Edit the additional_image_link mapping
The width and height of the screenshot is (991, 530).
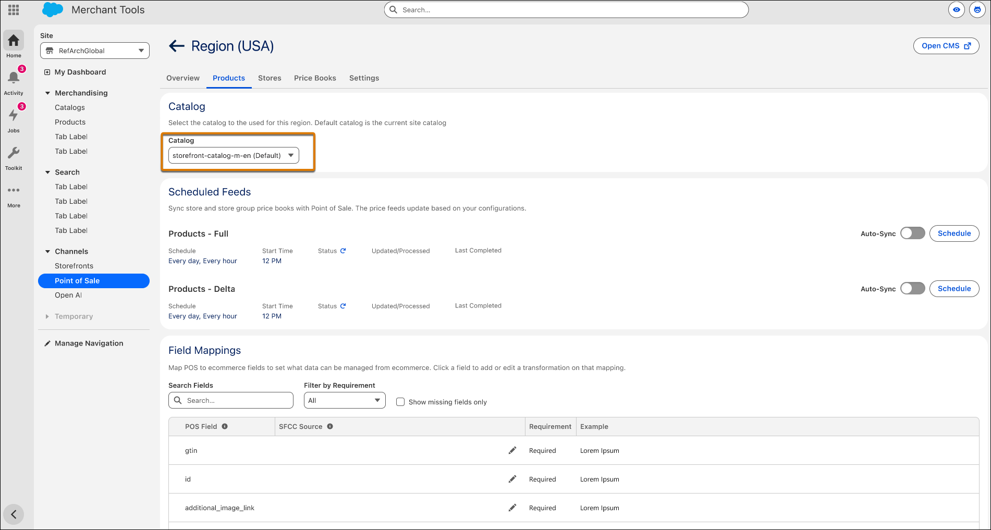click(512, 508)
